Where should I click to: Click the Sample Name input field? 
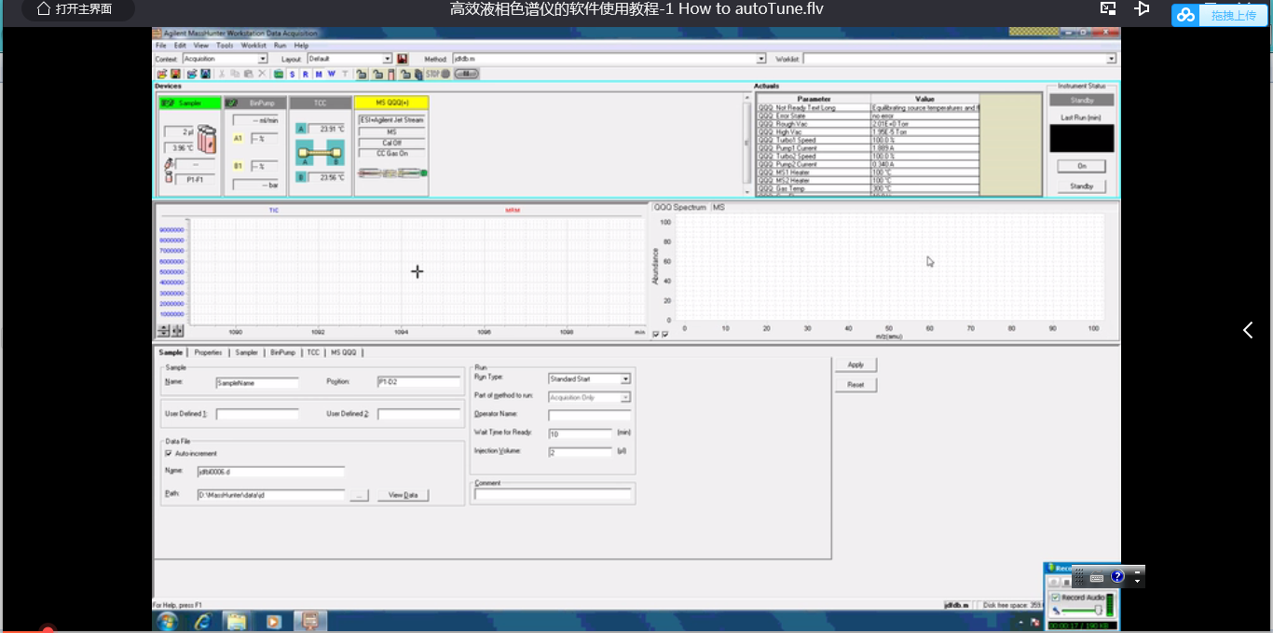pyautogui.click(x=257, y=382)
